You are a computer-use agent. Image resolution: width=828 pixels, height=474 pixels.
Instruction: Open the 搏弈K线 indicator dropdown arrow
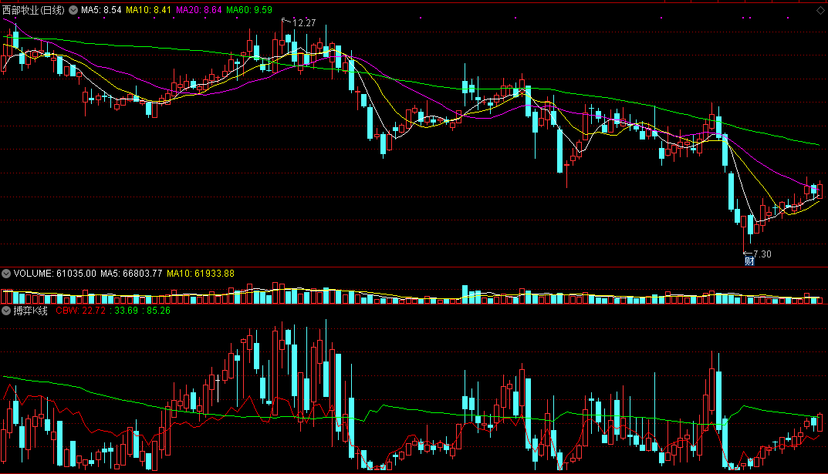[x=6, y=311]
